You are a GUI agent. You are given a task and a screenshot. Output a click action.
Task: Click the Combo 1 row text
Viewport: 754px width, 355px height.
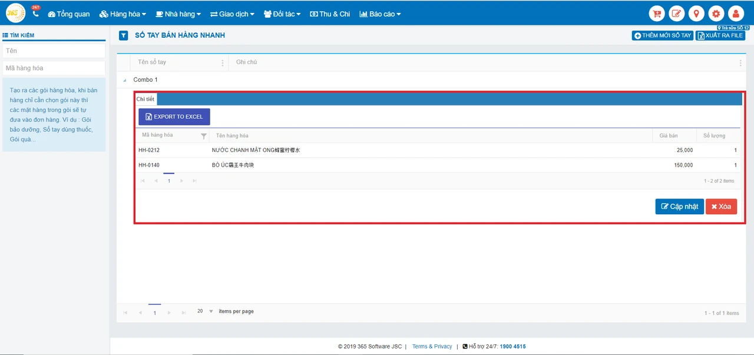[x=145, y=80]
